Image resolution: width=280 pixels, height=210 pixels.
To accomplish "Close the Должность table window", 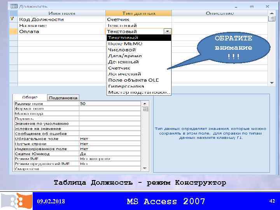I will click(267, 7).
